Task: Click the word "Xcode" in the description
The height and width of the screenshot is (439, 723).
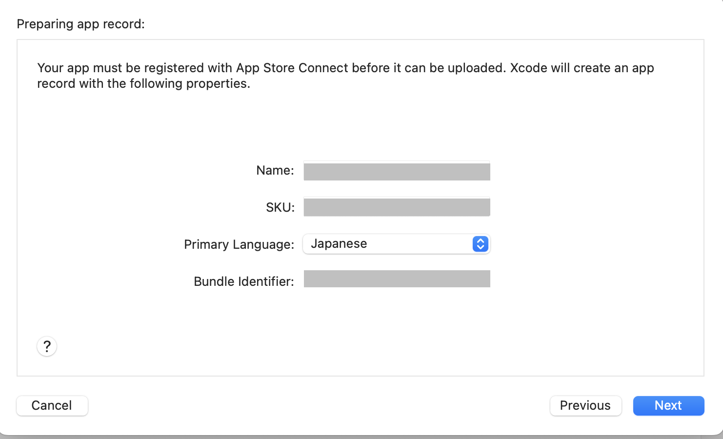Action: click(528, 68)
